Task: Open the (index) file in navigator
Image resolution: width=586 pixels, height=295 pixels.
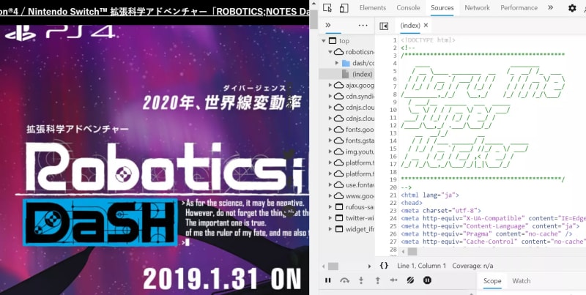Action: 362,74
